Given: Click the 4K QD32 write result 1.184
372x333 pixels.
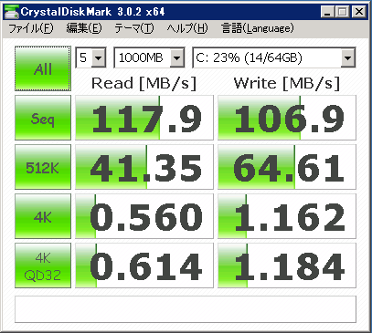Looking at the screenshot, I should pos(287,265).
